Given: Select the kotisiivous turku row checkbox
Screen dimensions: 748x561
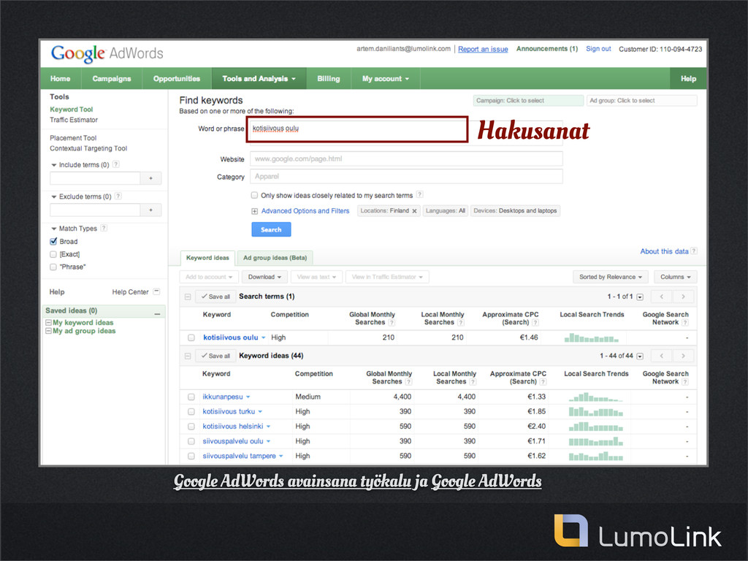Looking at the screenshot, I should click(x=191, y=412).
